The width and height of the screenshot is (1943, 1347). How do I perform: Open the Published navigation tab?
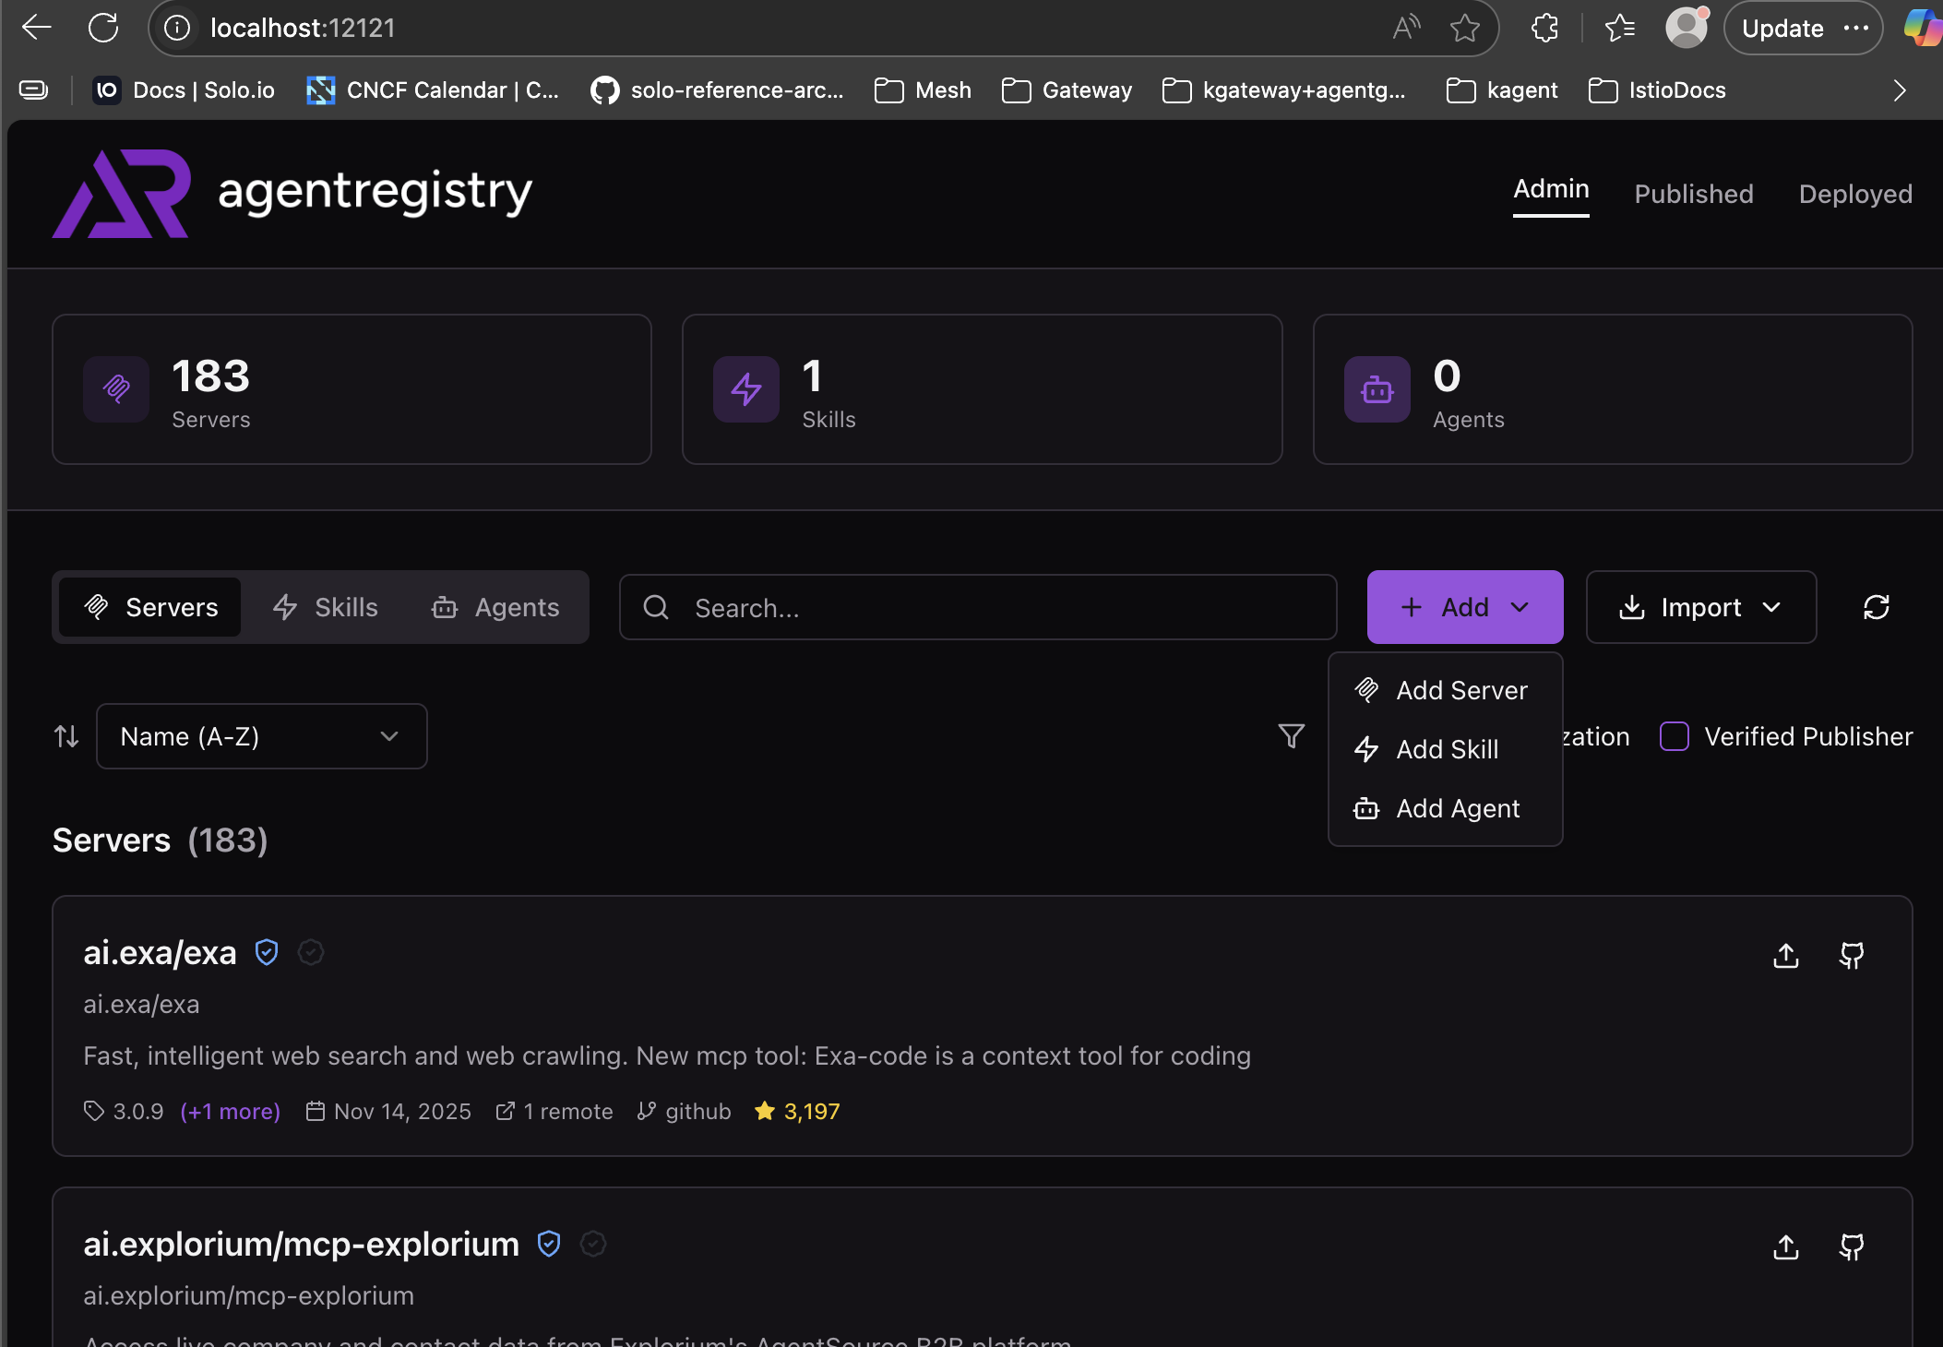coord(1693,194)
